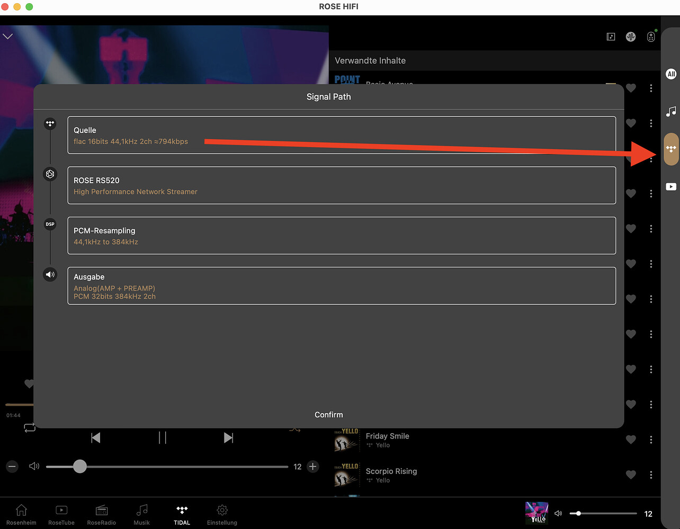Click 'PCM 32bits 384kHz 2ch' output text
The image size is (680, 529).
click(x=114, y=297)
